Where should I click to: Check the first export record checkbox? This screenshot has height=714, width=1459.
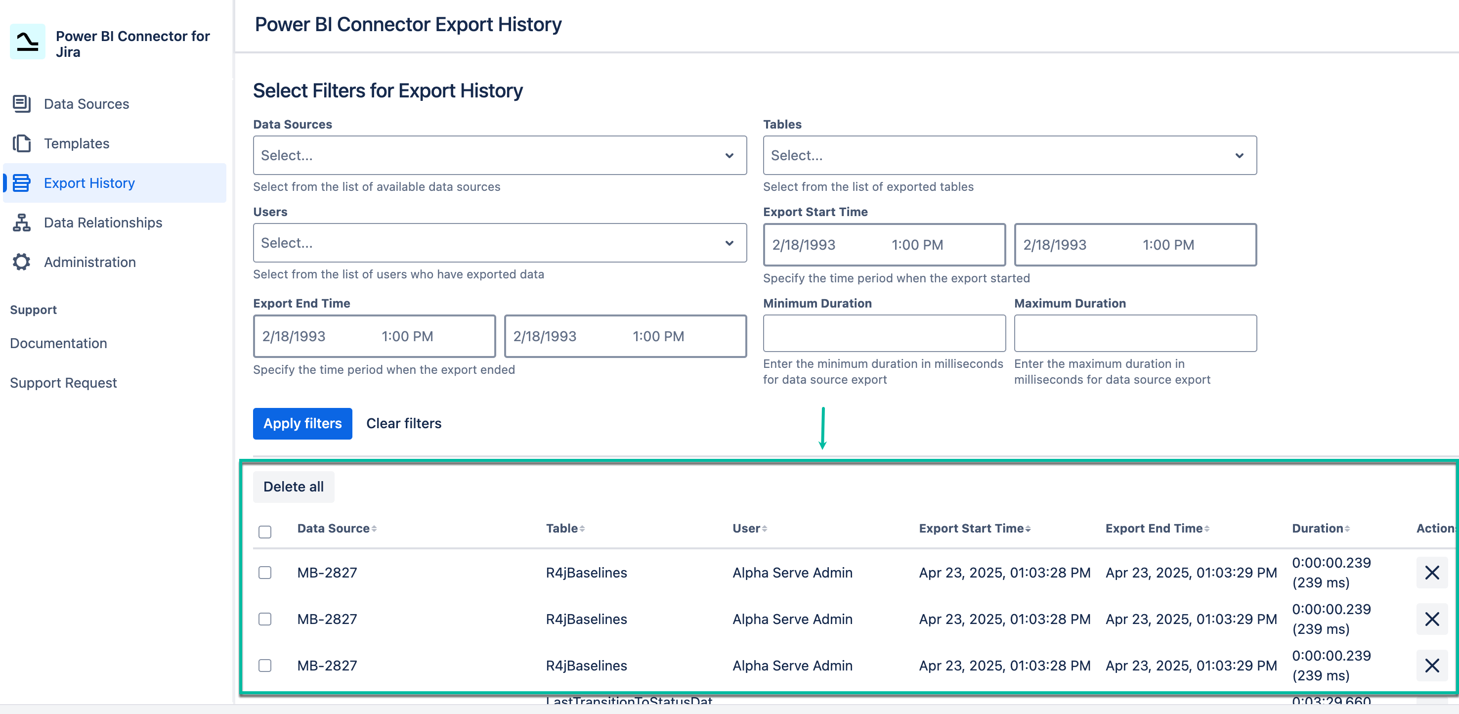click(x=264, y=572)
